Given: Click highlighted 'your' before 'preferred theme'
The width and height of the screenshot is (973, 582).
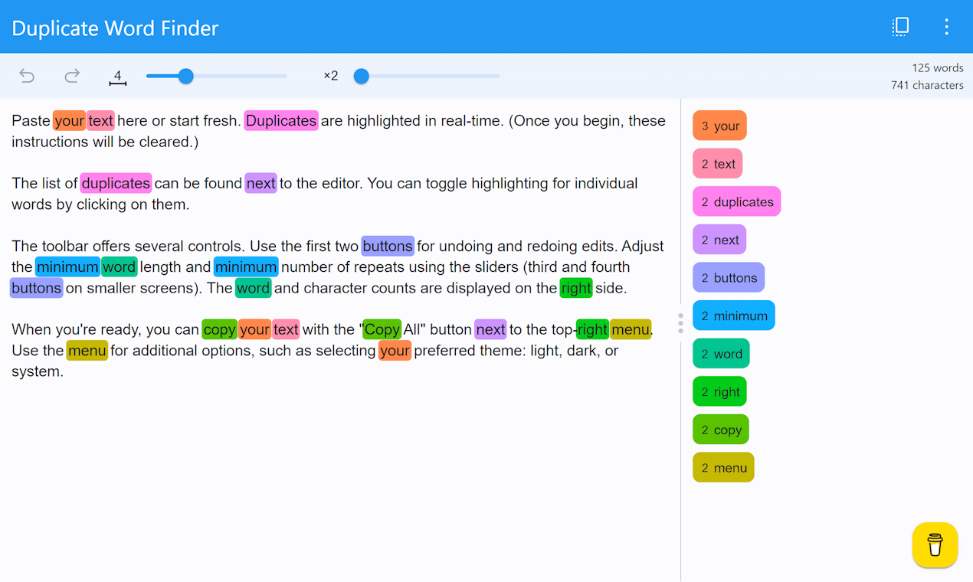Looking at the screenshot, I should [395, 351].
